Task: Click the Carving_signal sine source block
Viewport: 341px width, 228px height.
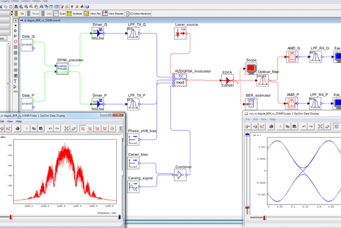Action: pos(133,187)
